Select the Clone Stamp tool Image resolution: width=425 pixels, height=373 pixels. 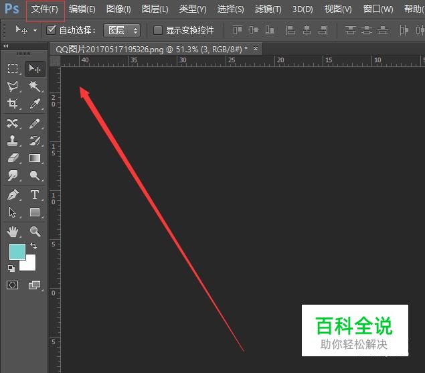point(13,141)
